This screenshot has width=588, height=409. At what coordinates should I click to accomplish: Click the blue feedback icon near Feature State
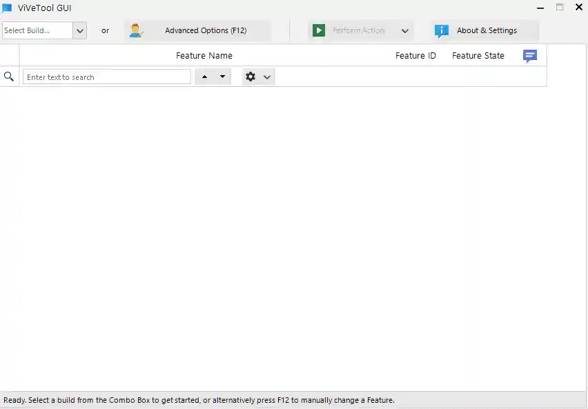point(529,55)
